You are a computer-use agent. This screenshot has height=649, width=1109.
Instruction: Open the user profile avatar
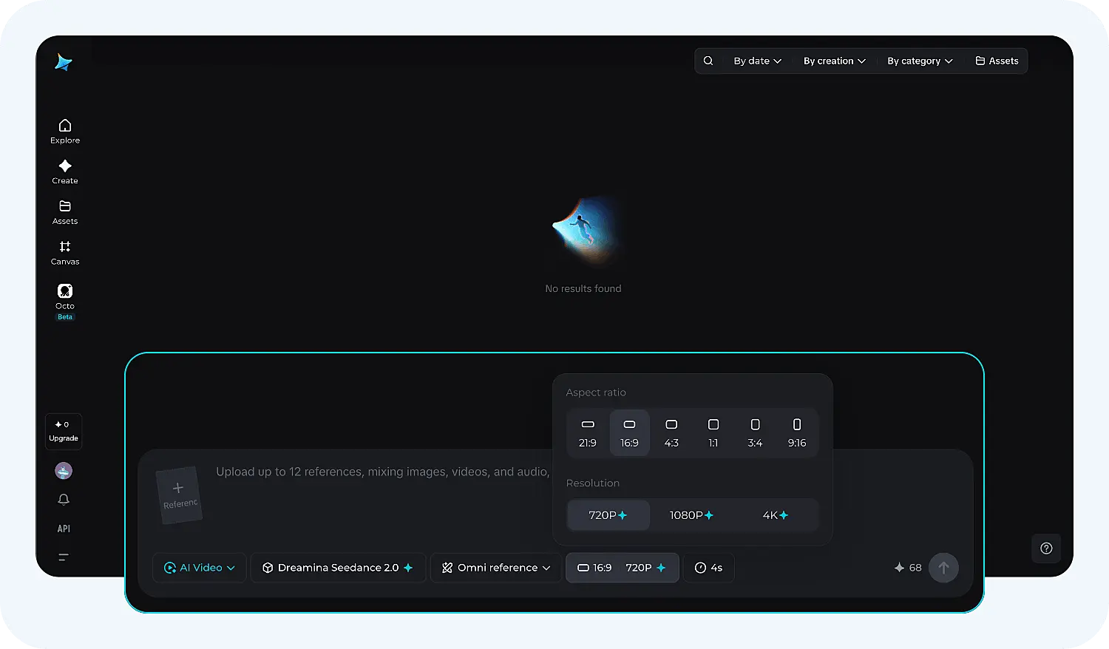[x=64, y=471]
